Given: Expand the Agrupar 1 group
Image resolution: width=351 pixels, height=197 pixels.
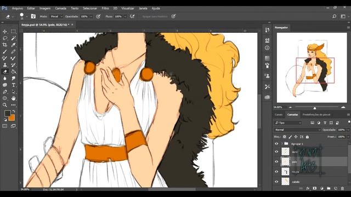Looking at the screenshot, I should pyautogui.click(x=282, y=143).
